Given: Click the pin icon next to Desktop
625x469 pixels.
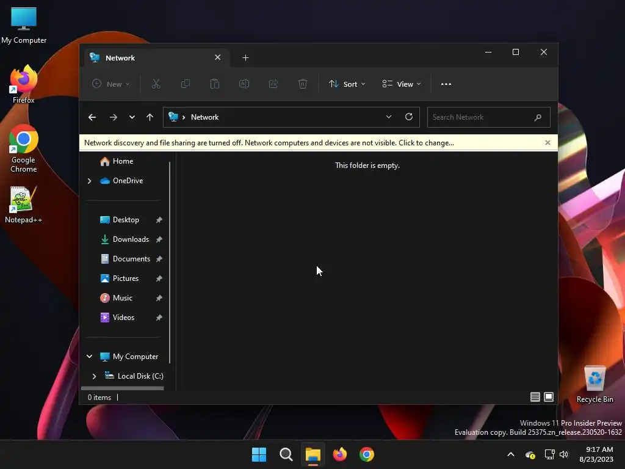Looking at the screenshot, I should tap(159, 220).
